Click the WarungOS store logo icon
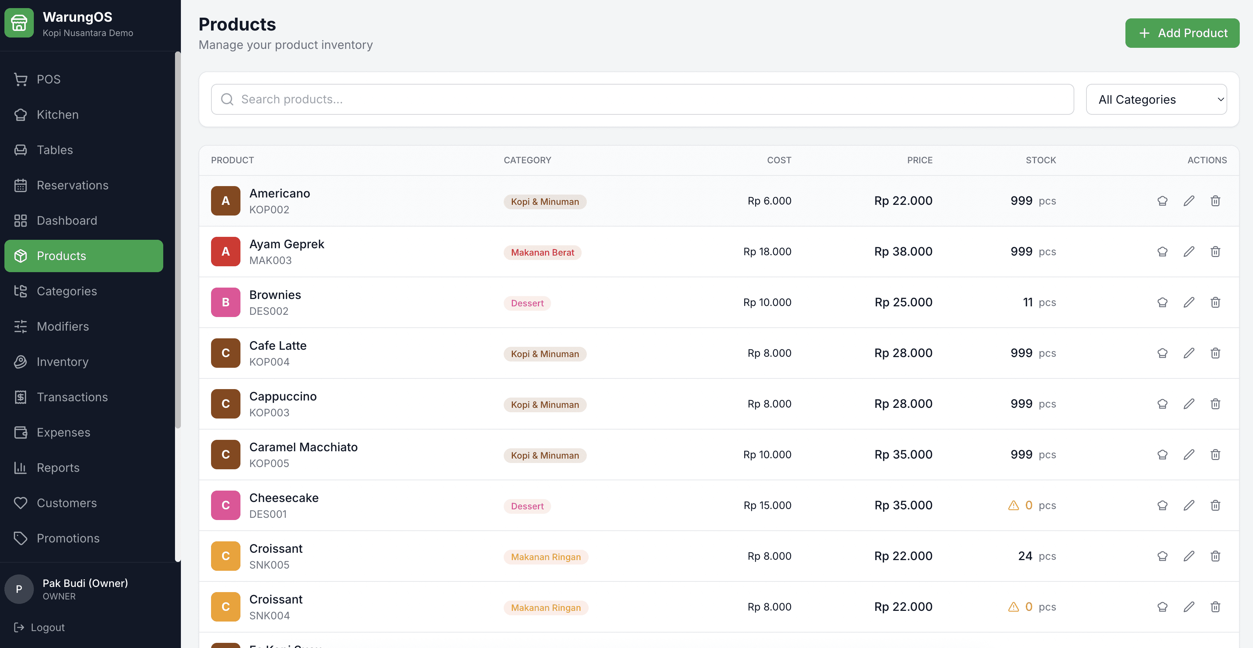Screen dimensions: 1253x648 19,23
